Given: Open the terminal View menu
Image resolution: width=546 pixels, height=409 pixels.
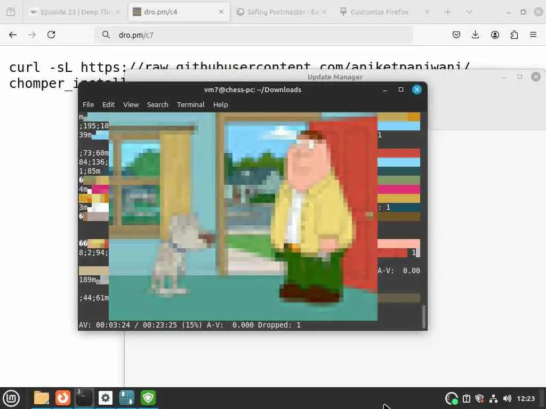Looking at the screenshot, I should [131, 105].
